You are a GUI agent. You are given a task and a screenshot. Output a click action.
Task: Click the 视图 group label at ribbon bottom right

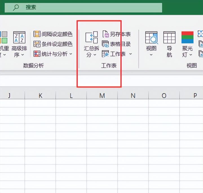(192, 66)
